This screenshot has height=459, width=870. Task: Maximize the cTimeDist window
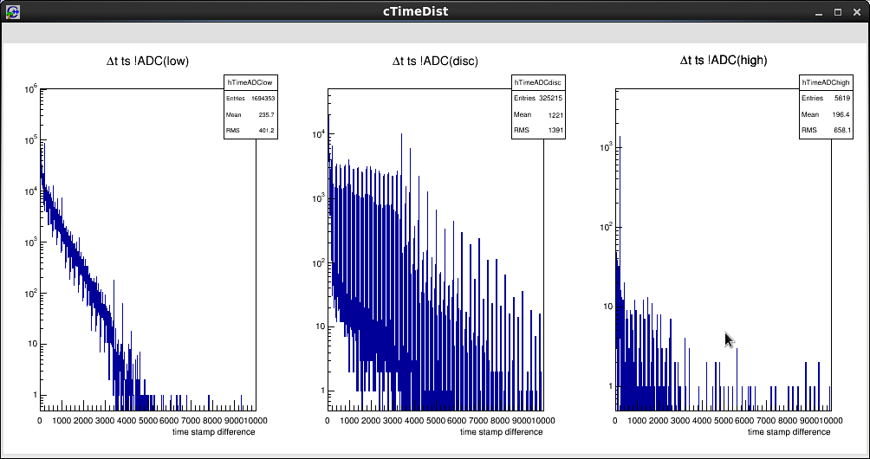(838, 12)
